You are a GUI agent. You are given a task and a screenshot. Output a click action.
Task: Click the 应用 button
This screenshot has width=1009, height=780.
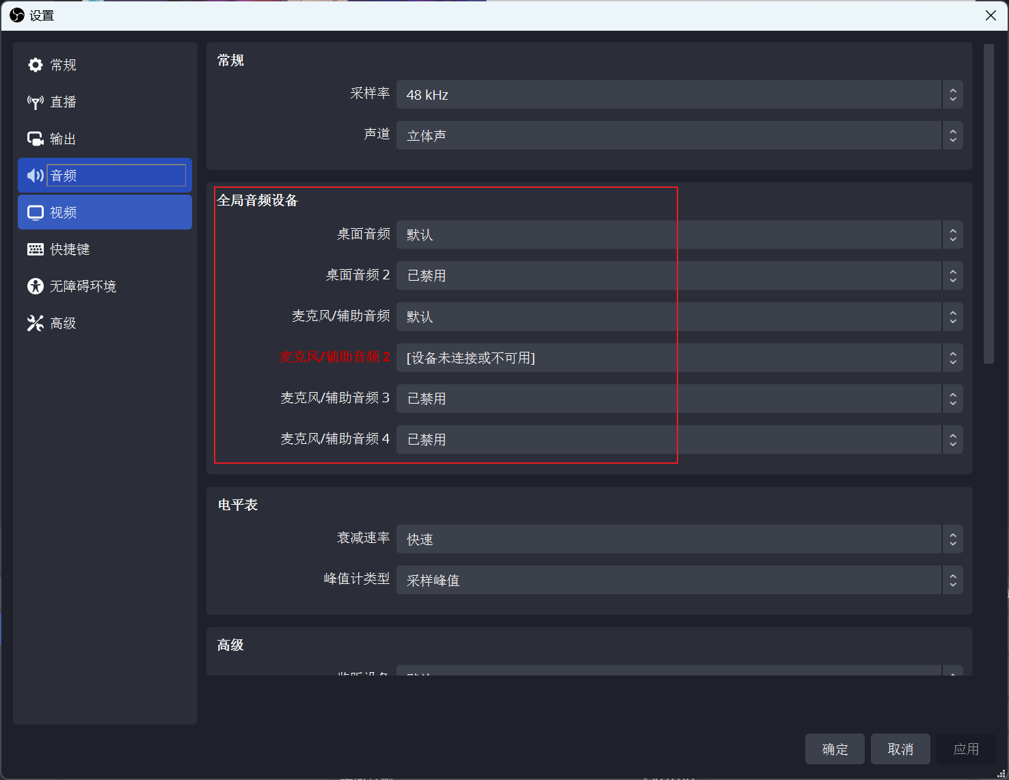[966, 749]
